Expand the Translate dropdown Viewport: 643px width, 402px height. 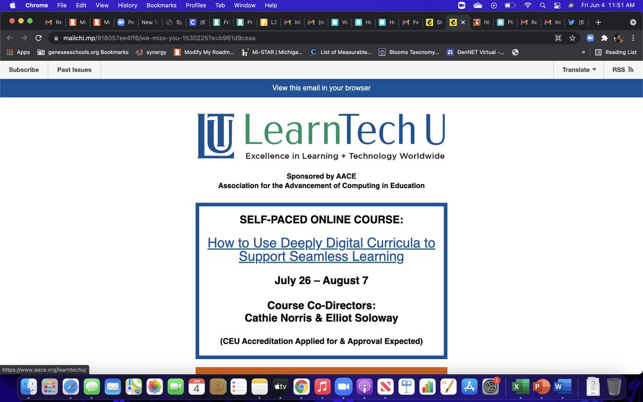tap(579, 70)
